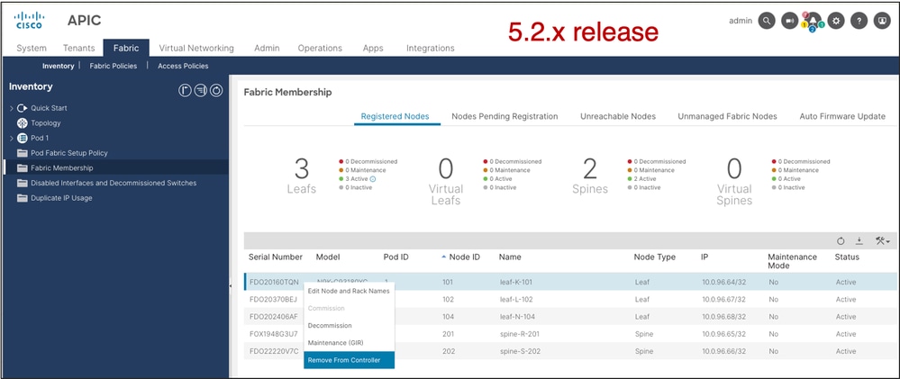Viewport: 900px width, 379px height.
Task: Click the Inventory panel refresh circle icon
Action: (216, 90)
